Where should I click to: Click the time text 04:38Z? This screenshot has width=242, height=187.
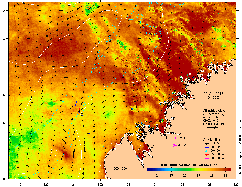(213, 98)
